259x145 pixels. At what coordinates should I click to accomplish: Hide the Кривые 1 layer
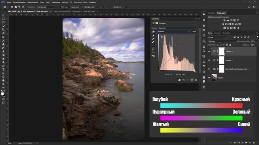click(x=209, y=60)
